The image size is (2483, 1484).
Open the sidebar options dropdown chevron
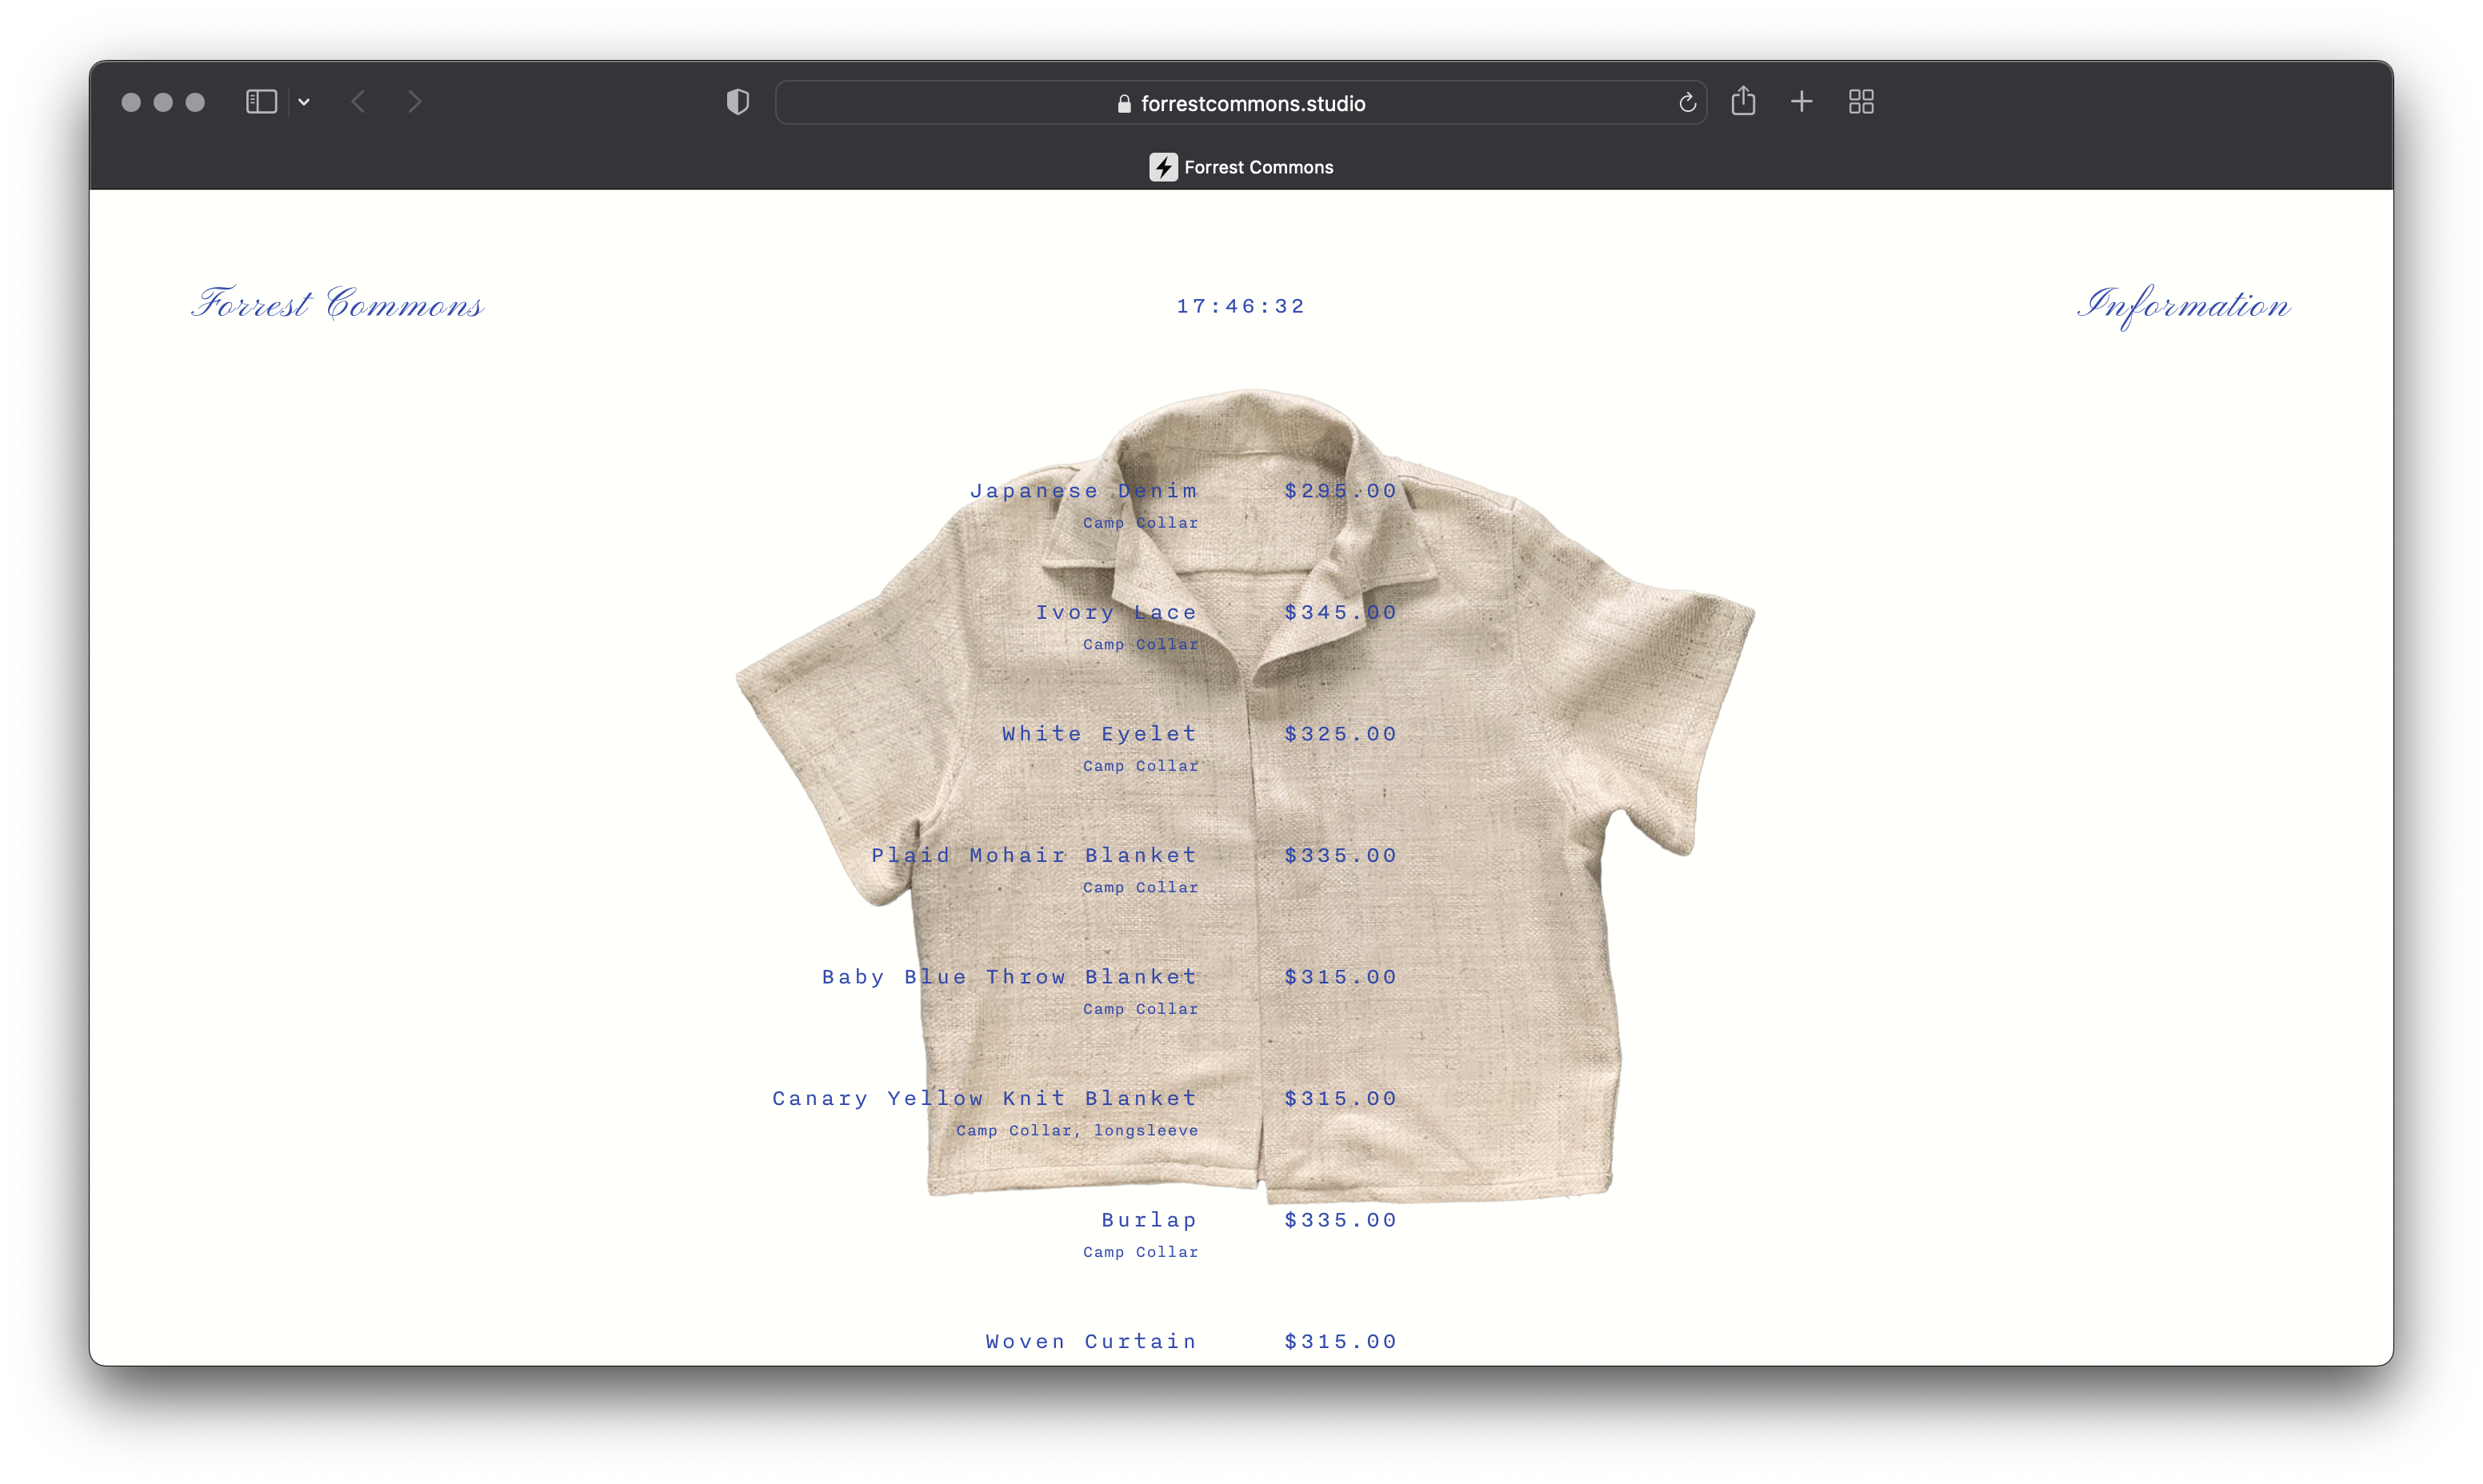[x=304, y=102]
